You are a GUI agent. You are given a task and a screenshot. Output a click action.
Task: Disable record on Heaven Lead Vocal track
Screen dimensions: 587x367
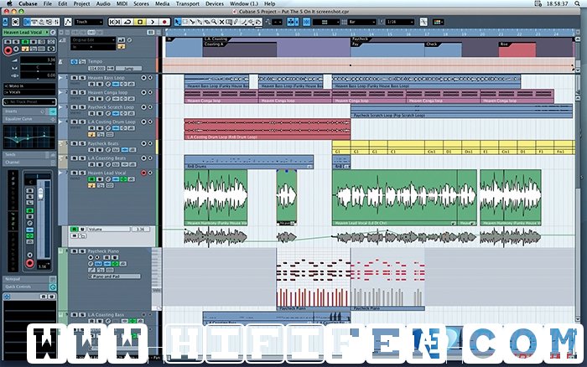(143, 173)
